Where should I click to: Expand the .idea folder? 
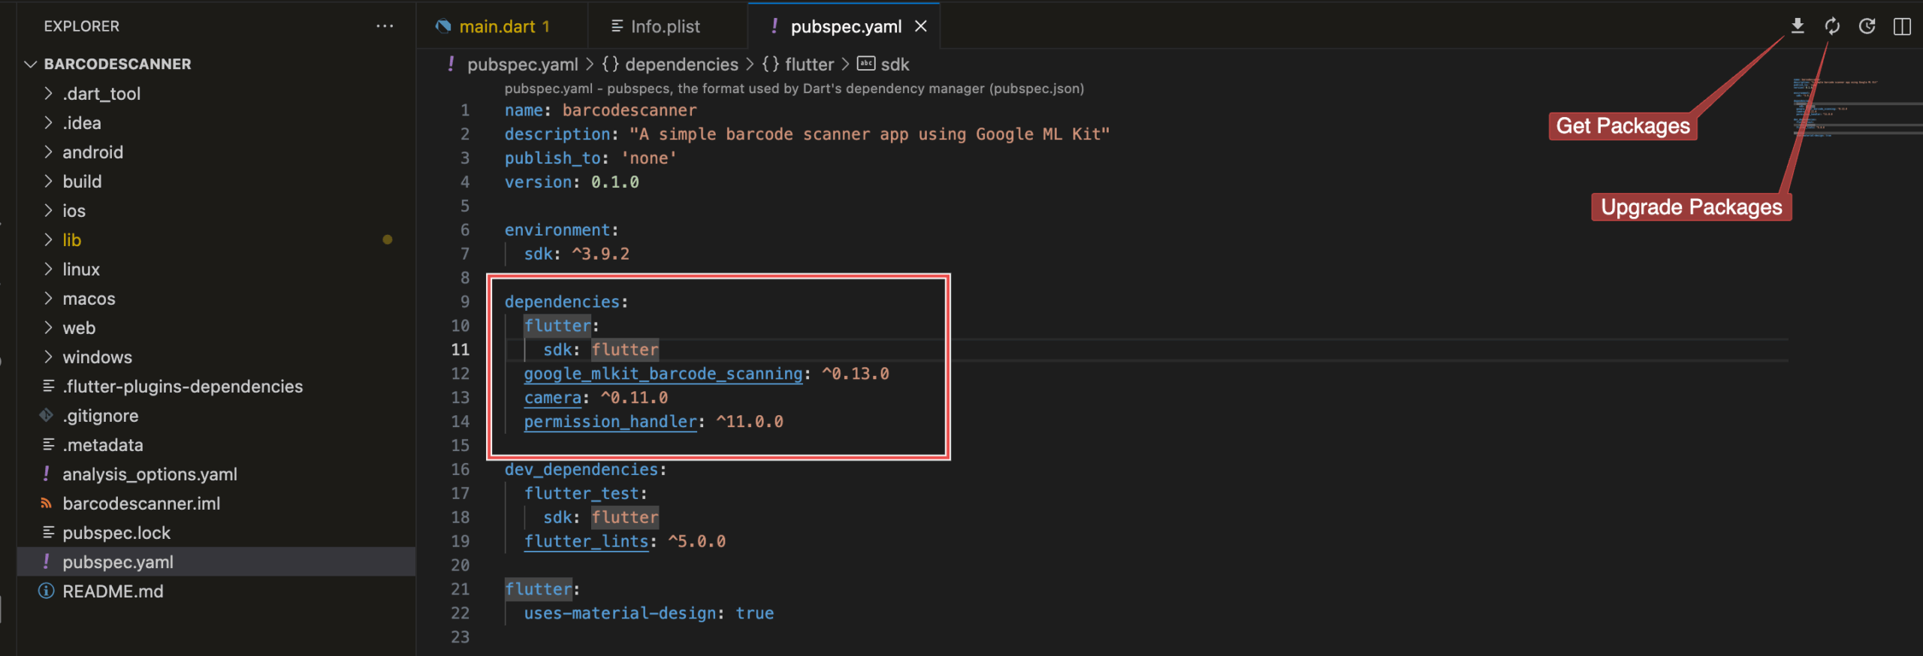click(x=216, y=122)
